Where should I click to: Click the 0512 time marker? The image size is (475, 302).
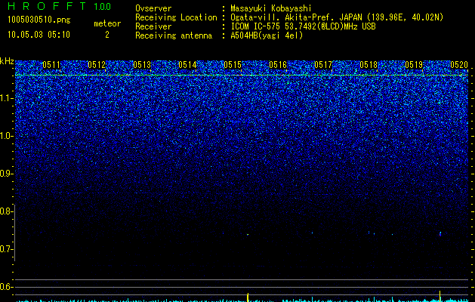click(97, 65)
